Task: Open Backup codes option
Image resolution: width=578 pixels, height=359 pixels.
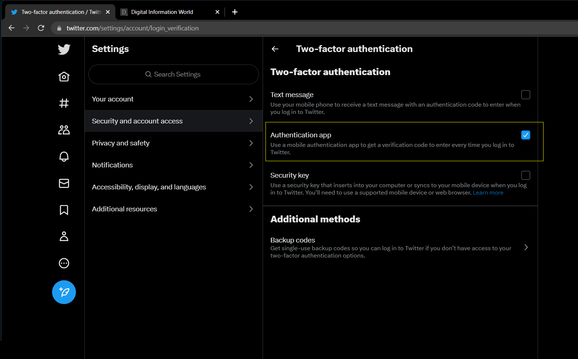Action: coord(400,248)
